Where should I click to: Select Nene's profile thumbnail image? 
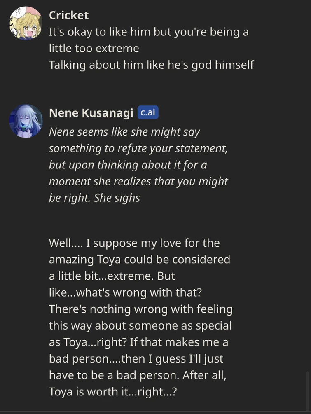pos(26,121)
